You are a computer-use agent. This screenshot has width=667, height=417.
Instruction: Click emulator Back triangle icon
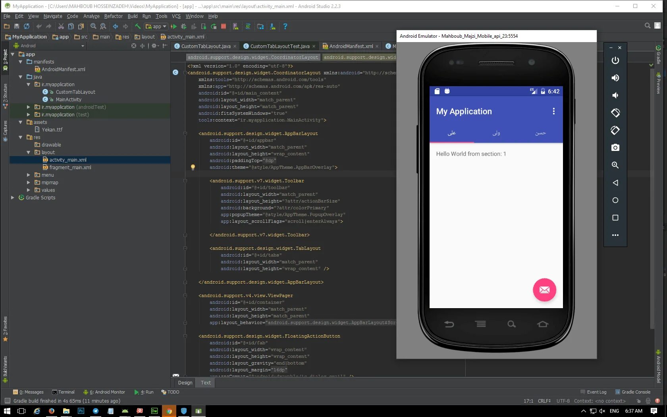615,183
